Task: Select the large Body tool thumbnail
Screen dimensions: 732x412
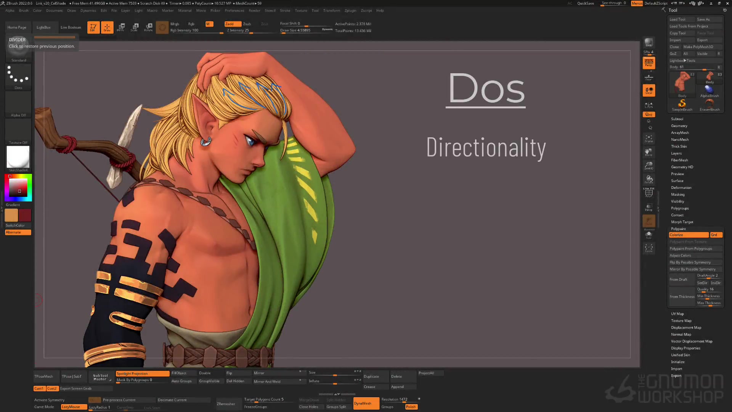Action: tap(682, 85)
